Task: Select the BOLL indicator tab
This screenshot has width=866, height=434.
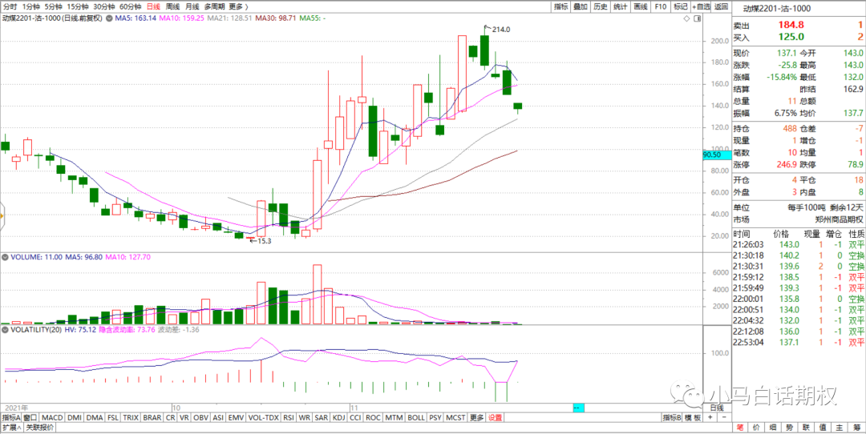Action: (415, 418)
